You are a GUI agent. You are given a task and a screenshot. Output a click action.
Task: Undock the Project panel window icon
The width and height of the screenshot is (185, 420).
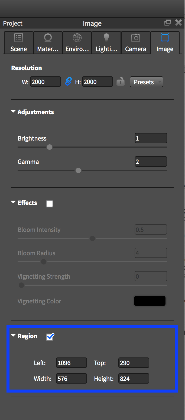(x=168, y=23)
